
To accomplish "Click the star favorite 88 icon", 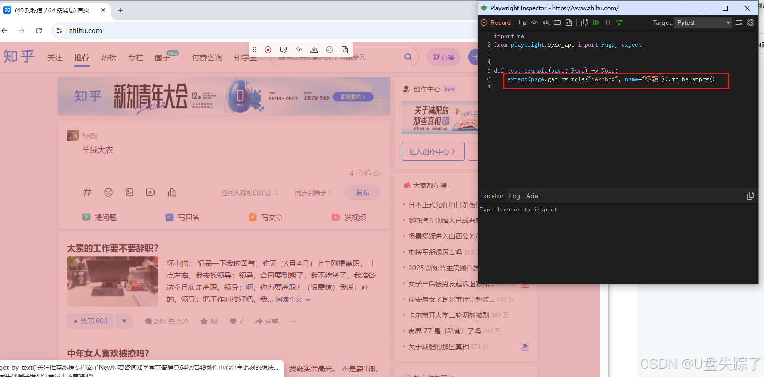I will [x=209, y=322].
